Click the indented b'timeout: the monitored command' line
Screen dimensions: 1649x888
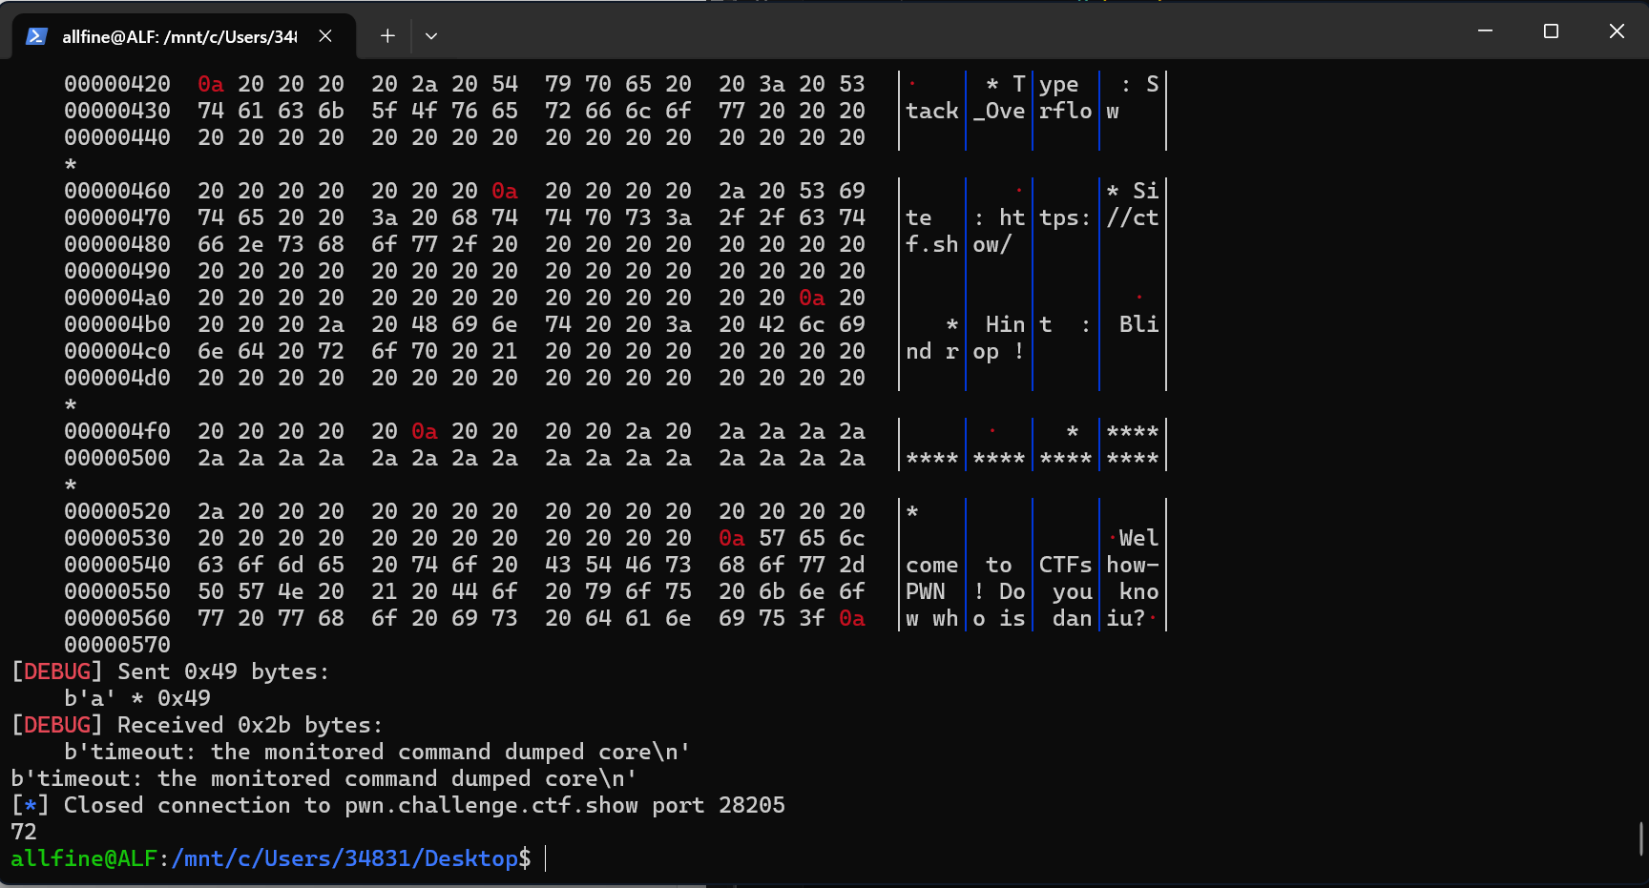coord(377,752)
